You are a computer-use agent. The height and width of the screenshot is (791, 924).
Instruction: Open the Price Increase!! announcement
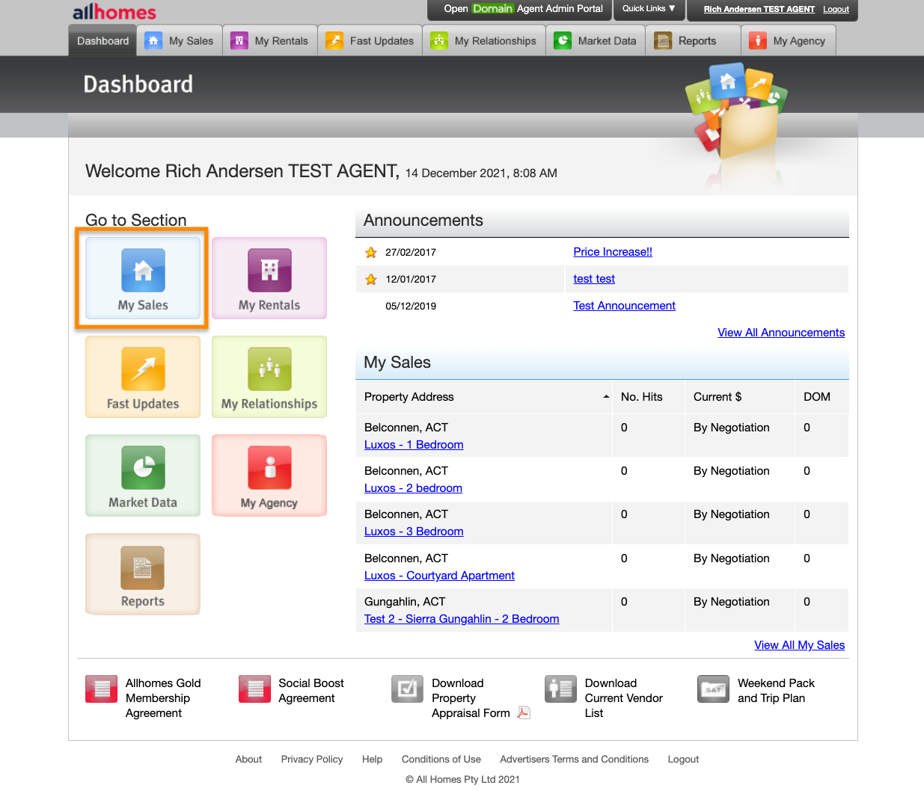pyautogui.click(x=613, y=252)
